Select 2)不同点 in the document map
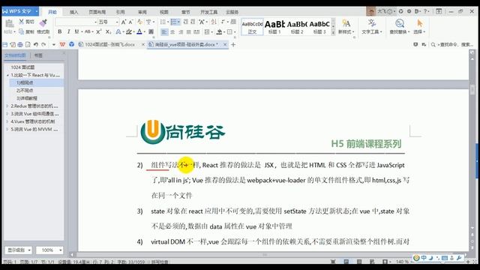 (x=25, y=91)
